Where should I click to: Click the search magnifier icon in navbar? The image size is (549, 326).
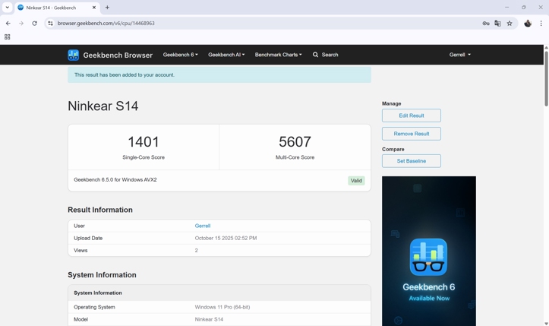pos(316,55)
